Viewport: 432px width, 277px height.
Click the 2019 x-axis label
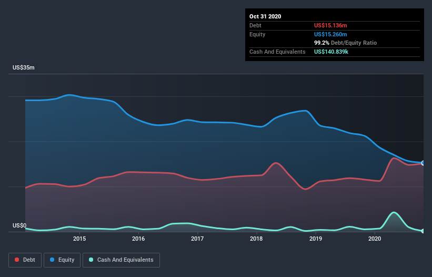(316, 239)
